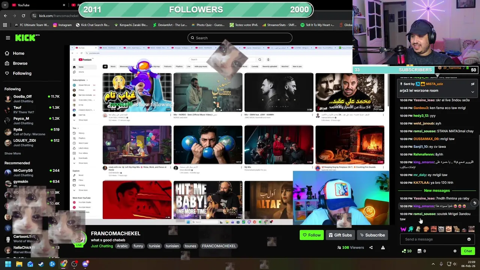Open the Kenpachi Zaraki bookmark
This screenshot has height=270, width=480.
pos(130,25)
